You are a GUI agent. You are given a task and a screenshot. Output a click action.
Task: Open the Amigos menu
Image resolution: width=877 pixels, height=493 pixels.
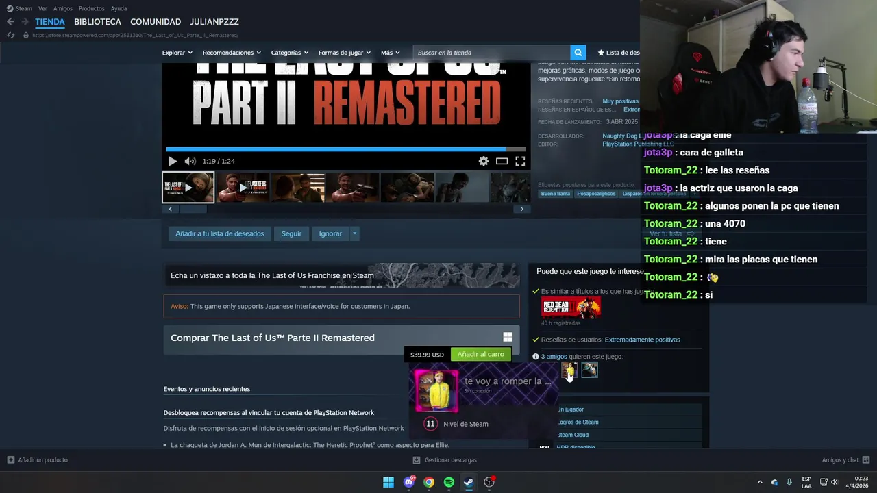tap(62, 8)
